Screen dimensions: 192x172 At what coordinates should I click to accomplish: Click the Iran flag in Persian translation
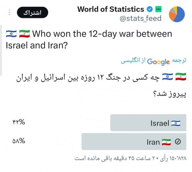[x=181, y=77]
